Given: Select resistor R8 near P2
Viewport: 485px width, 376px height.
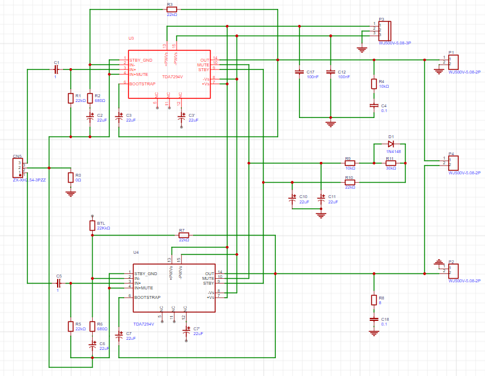Looking at the screenshot, I should 374,299.
